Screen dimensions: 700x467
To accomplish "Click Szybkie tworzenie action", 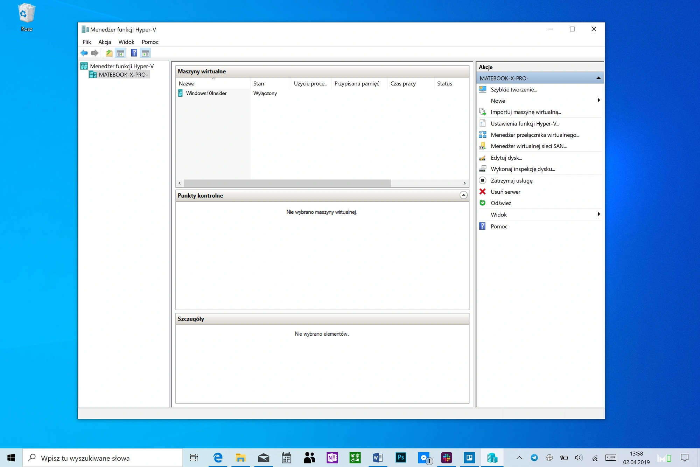I will click(514, 89).
